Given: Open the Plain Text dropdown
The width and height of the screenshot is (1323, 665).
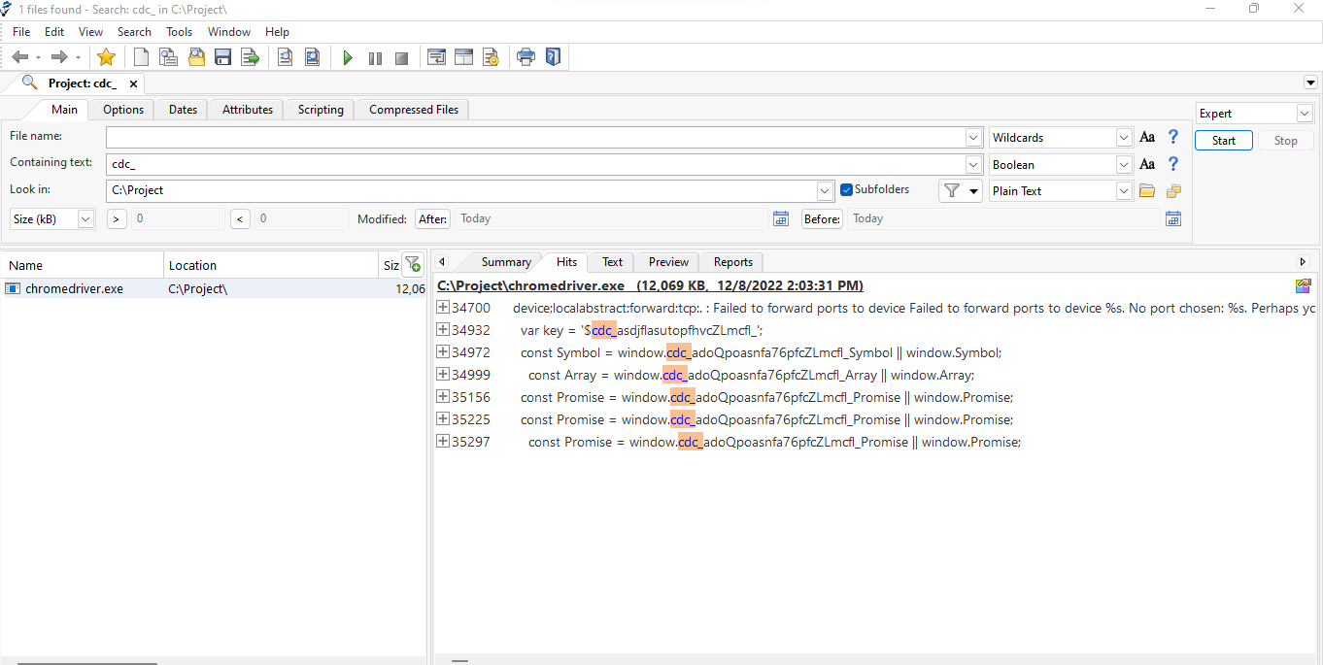Looking at the screenshot, I should 1124,191.
